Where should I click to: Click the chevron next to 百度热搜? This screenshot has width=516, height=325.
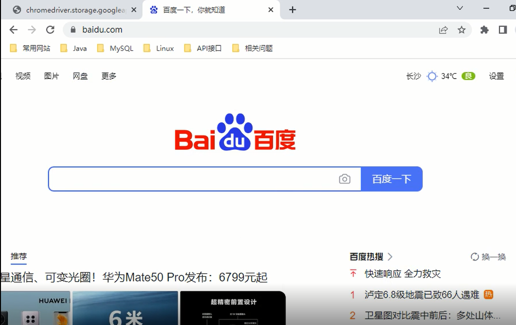point(390,257)
